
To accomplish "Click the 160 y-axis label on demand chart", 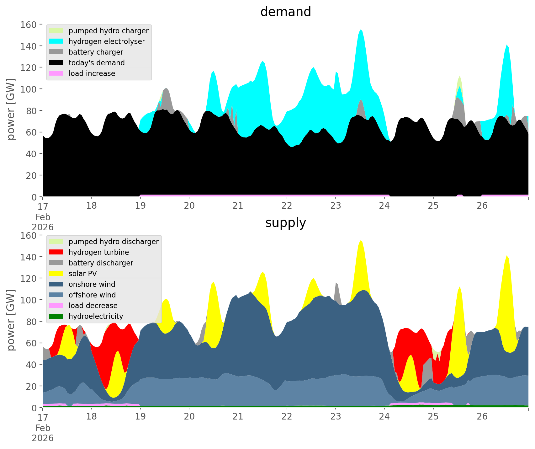I will tap(29, 24).
